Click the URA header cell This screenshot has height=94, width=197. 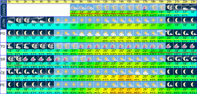(3, 2)
